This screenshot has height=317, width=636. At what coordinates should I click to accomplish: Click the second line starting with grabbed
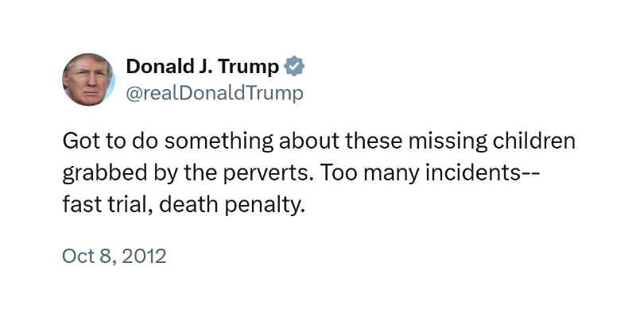point(301,173)
